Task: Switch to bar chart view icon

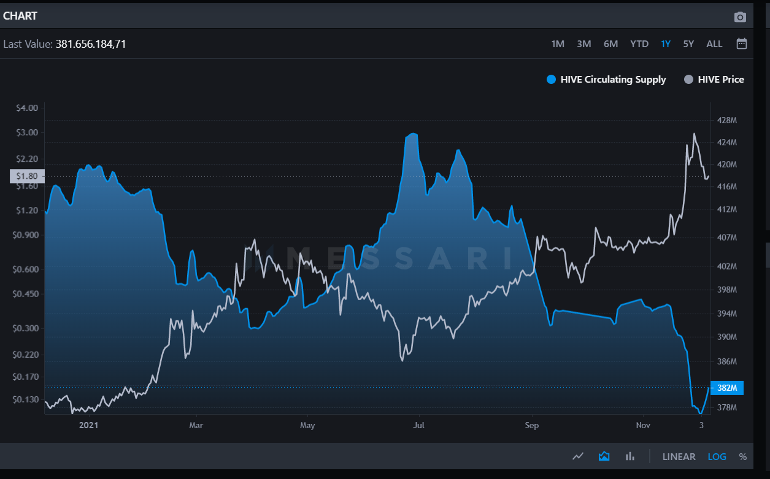Action: (x=629, y=456)
